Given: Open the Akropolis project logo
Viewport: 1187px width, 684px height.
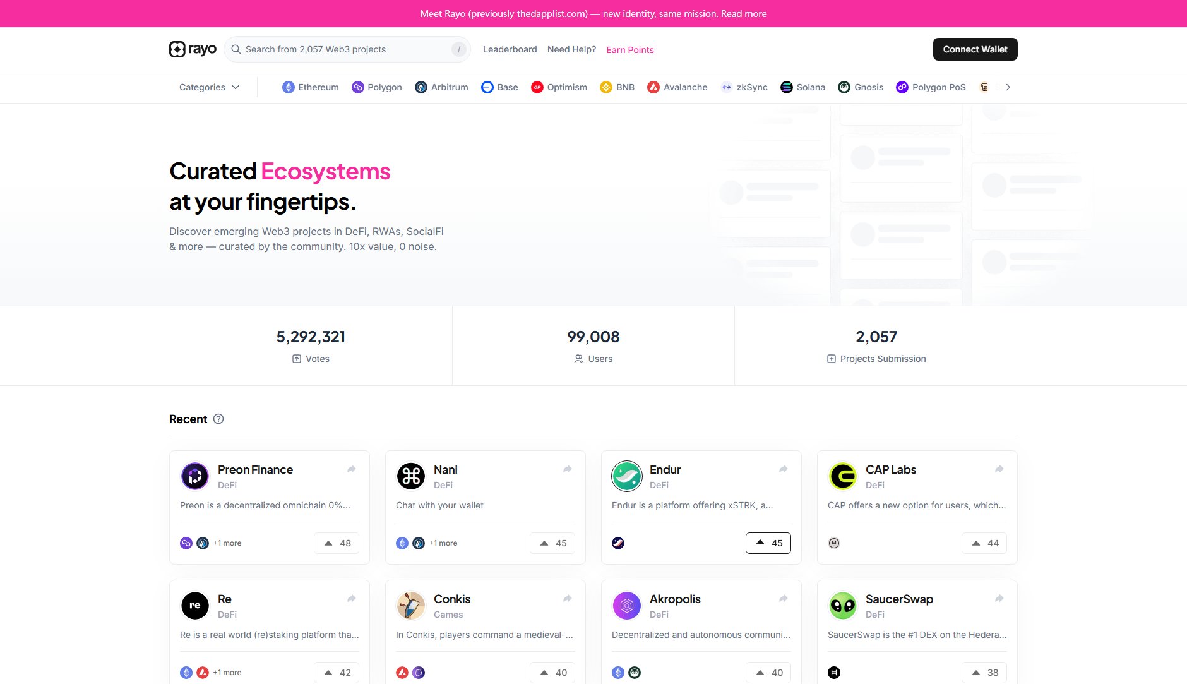Looking at the screenshot, I should 627,606.
